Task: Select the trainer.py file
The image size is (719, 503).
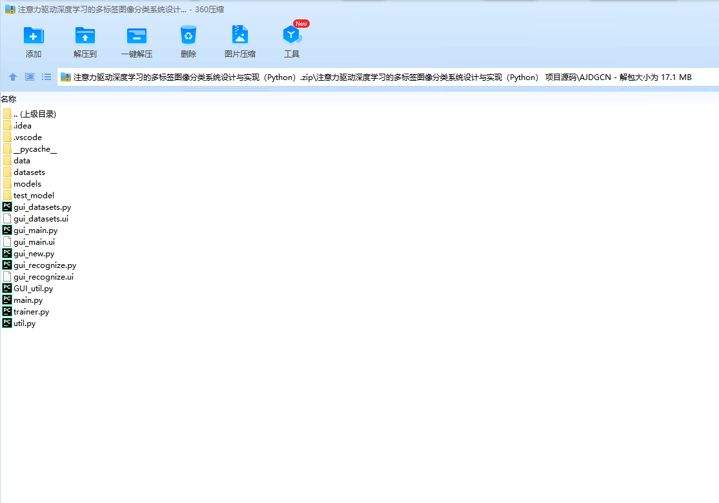Action: pos(26,312)
